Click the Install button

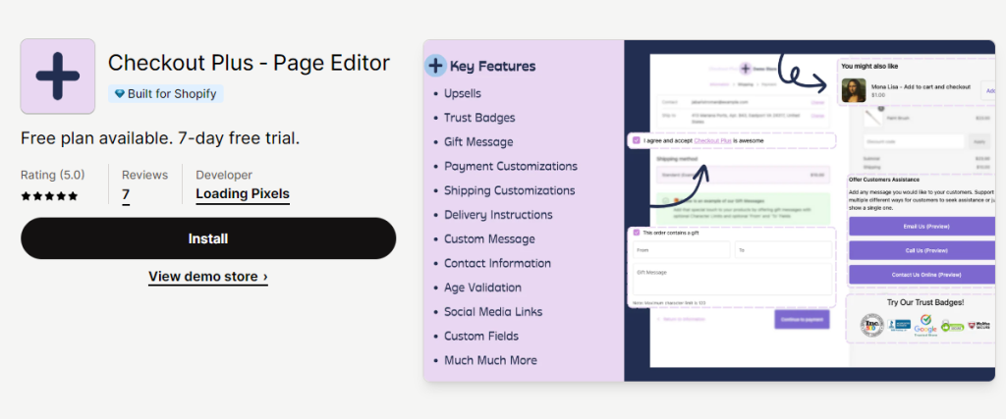tap(208, 238)
